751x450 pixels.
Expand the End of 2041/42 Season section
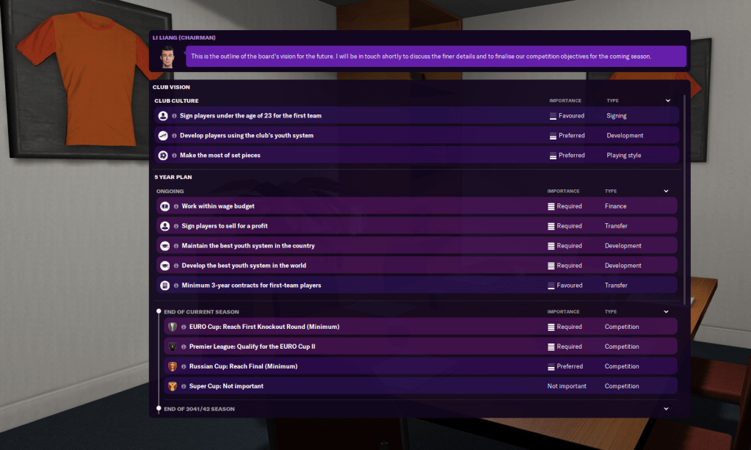click(666, 409)
